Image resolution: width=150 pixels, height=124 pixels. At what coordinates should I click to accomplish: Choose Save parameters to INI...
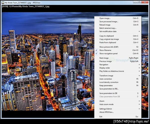pyautogui.click(x=118, y=89)
